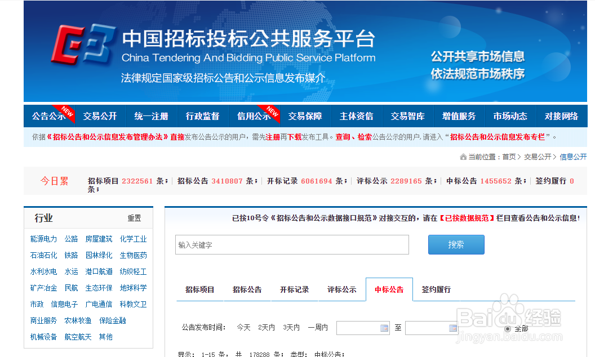595x357 pixels.
Task: Open 行政监督 navigation menu
Action: 203,116
